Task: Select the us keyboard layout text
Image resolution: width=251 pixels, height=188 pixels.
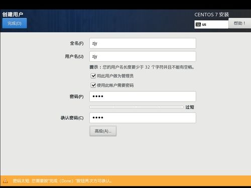Action: point(204,25)
